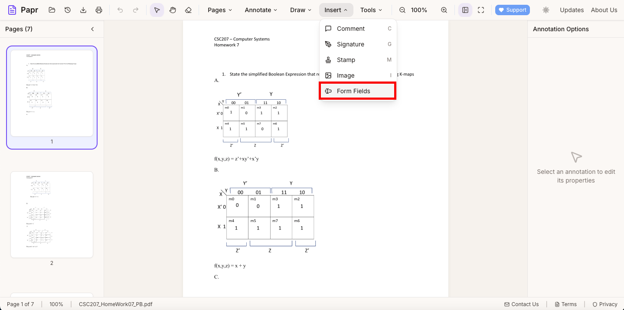The image size is (624, 310).
Task: Activate the Eraser tool
Action: 188,10
